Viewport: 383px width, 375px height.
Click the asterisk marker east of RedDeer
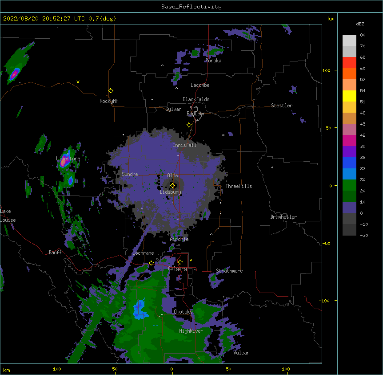click(223, 135)
